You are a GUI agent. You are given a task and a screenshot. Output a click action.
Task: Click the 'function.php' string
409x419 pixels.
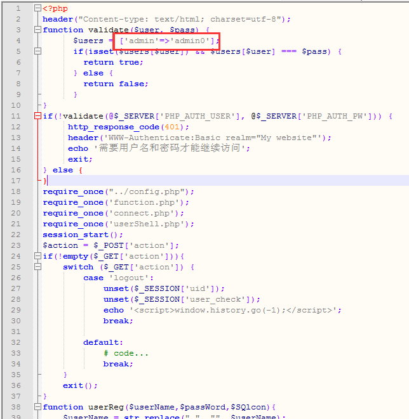(144, 202)
